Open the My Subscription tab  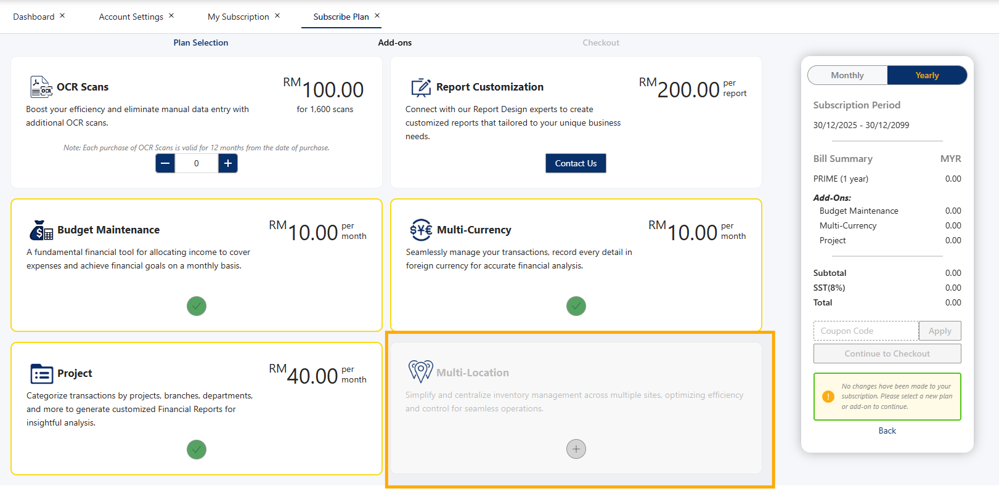pyautogui.click(x=238, y=17)
